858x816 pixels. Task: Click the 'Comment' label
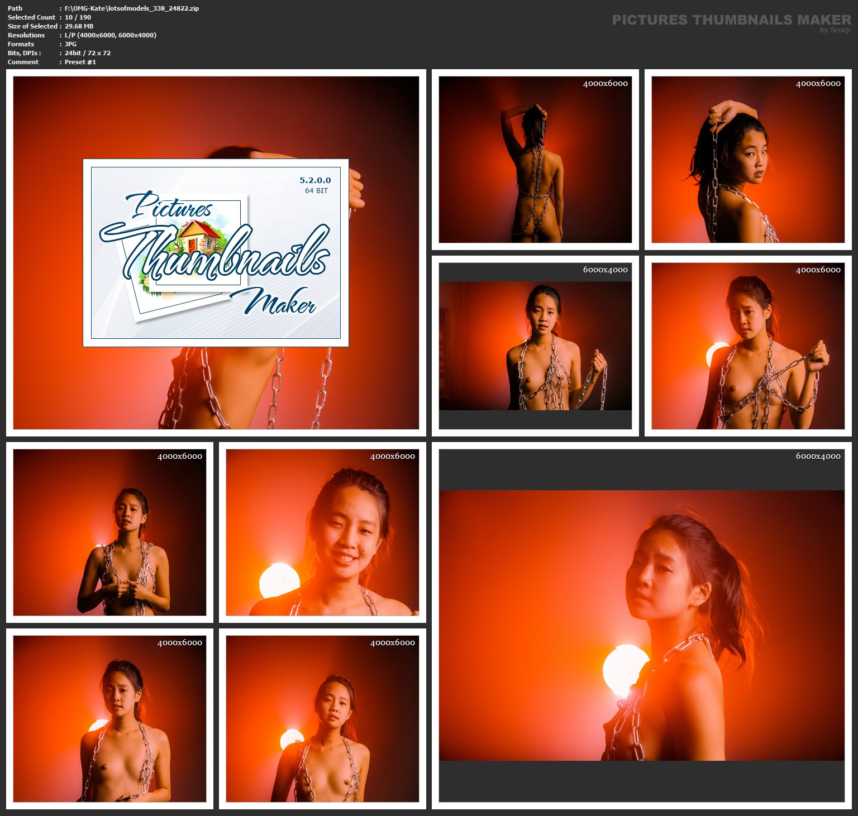pyautogui.click(x=23, y=62)
